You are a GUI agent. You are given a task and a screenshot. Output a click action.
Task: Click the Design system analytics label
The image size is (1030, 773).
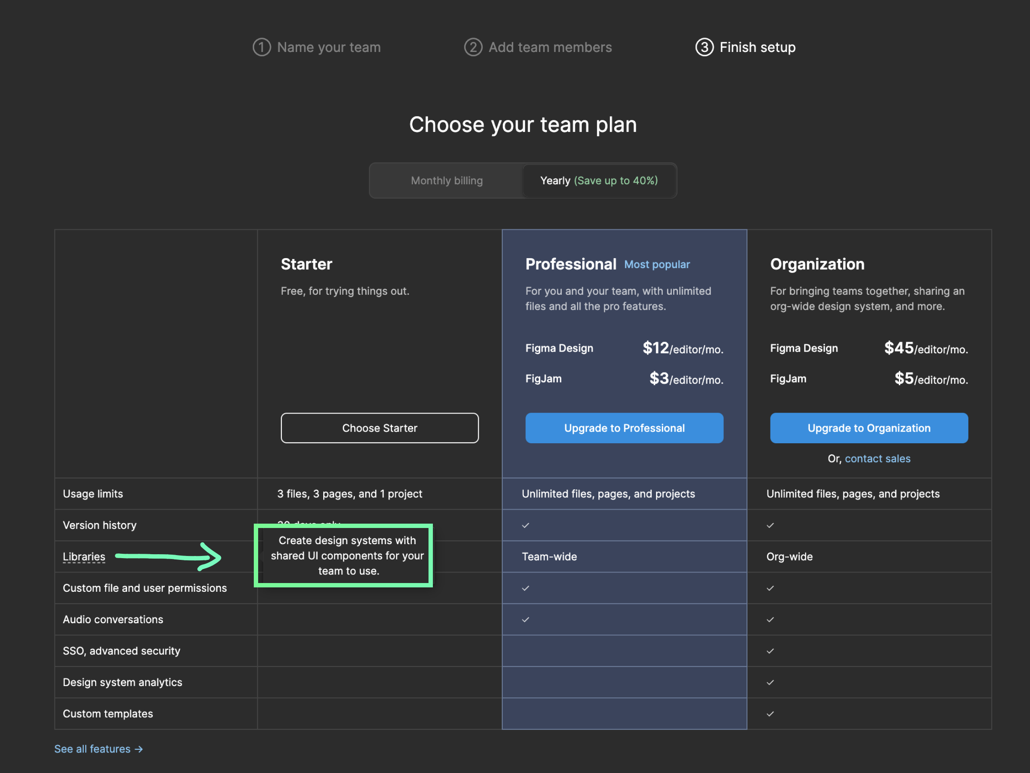coord(122,682)
